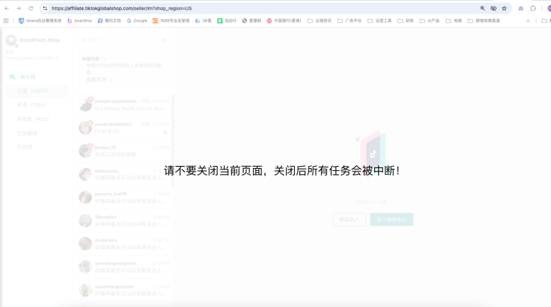Screen dimensions: 551x307
Task: Click the browser back arrow
Action: pyautogui.click(x=7, y=9)
